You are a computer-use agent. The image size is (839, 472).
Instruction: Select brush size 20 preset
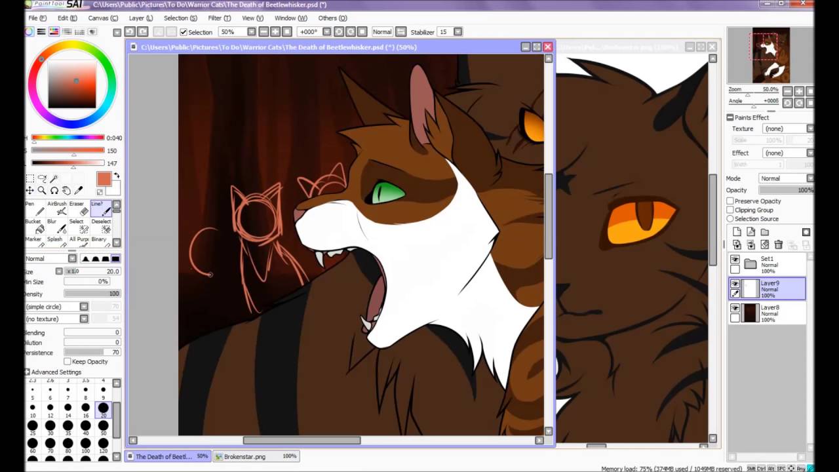point(103,410)
